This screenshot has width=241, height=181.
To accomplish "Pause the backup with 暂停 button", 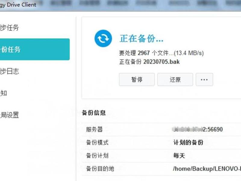I will pyautogui.click(x=137, y=79).
